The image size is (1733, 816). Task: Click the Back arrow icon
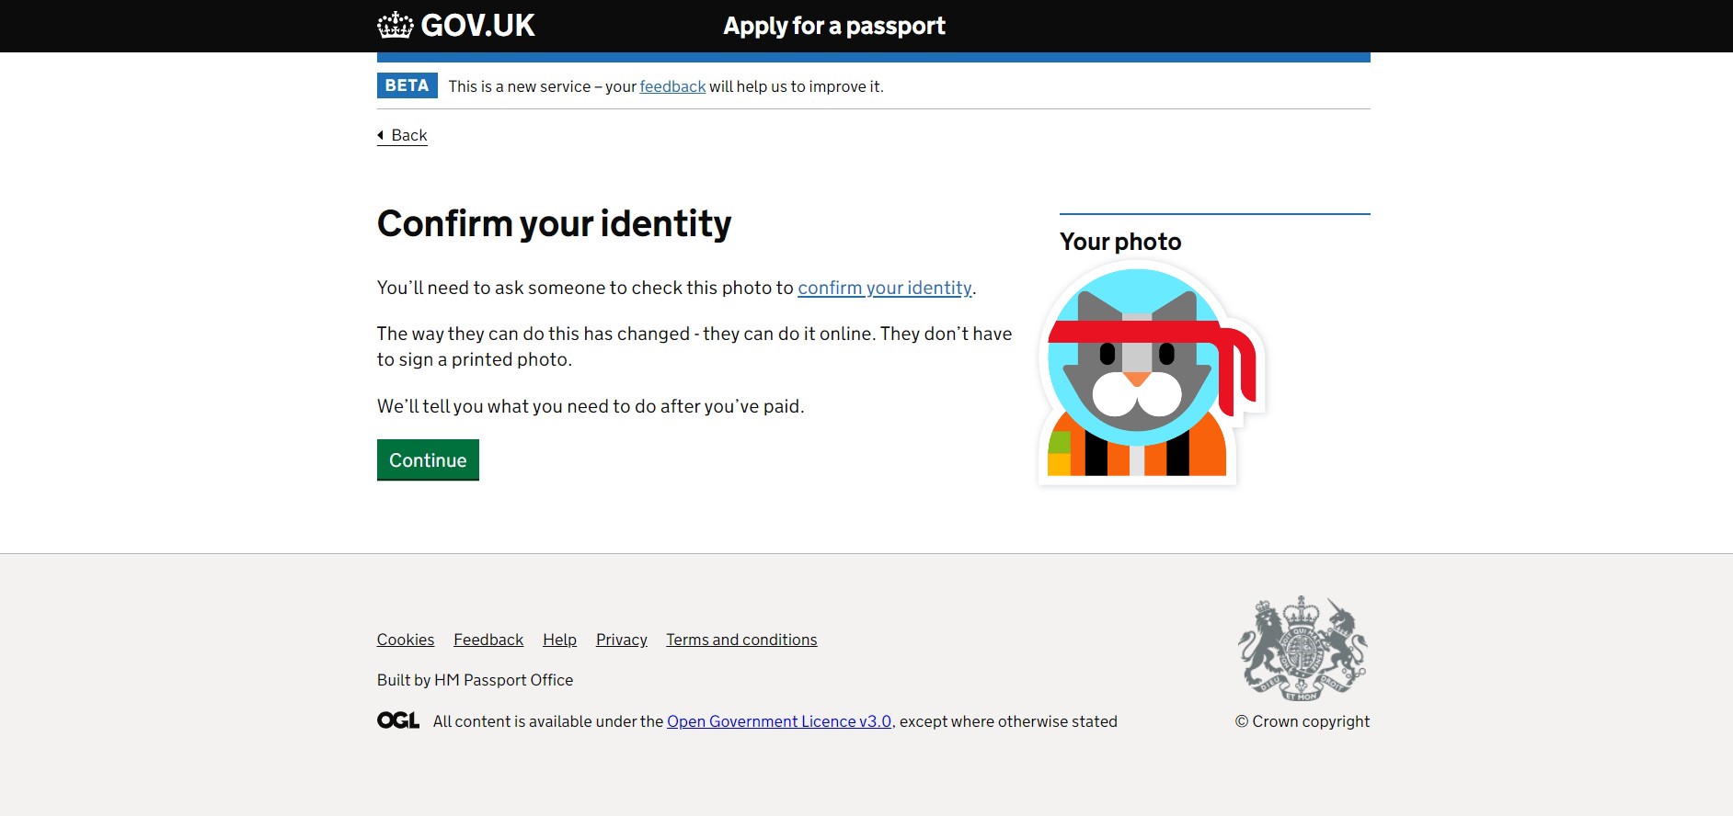coord(381,135)
